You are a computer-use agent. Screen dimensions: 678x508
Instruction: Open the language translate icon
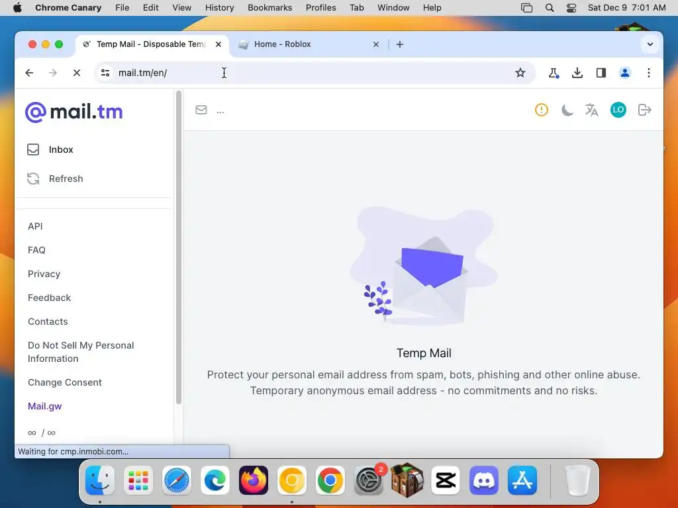(x=591, y=110)
